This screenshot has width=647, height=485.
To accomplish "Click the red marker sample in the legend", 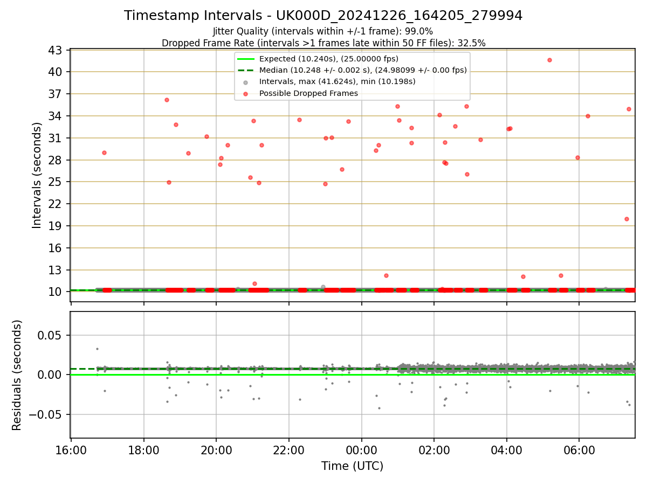I will click(x=245, y=93).
